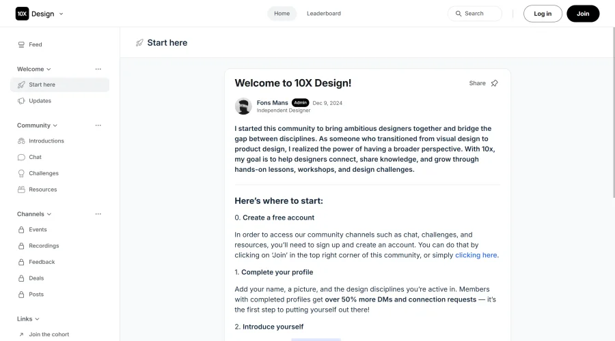Click the Chat speech bubble icon
Screen dimensions: 615x341
(21, 157)
